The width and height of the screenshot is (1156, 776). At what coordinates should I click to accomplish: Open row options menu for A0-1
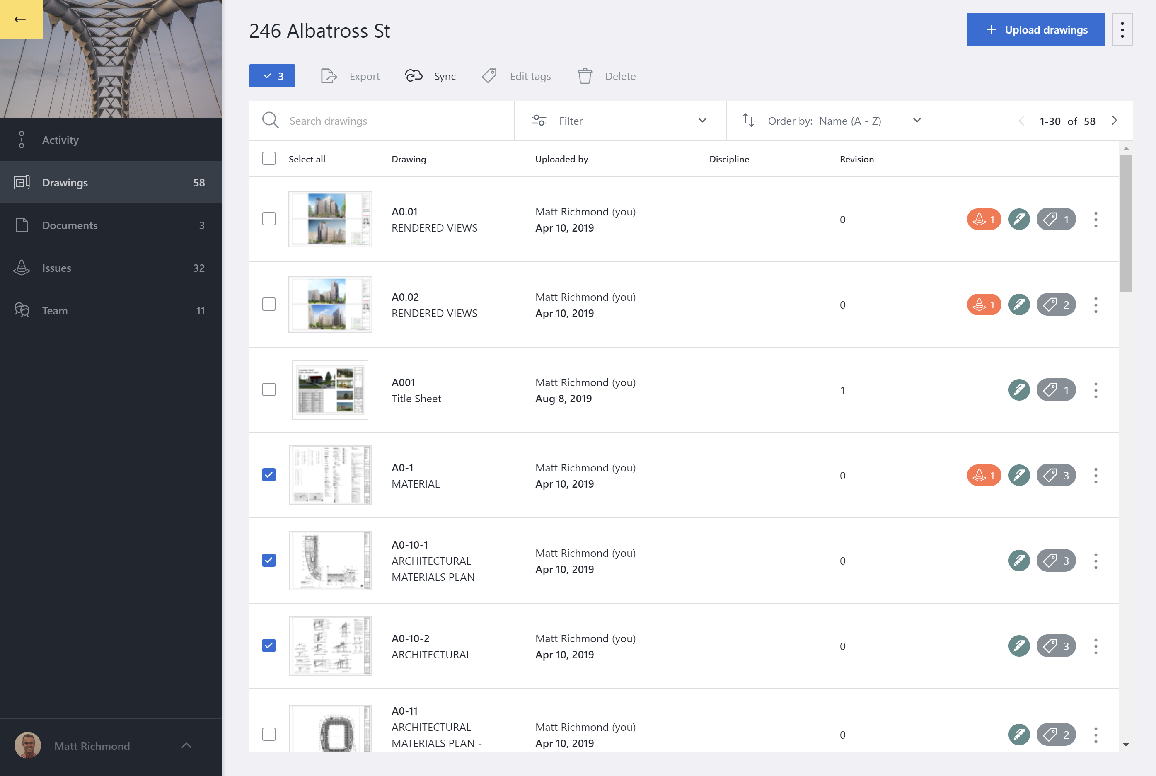point(1096,475)
